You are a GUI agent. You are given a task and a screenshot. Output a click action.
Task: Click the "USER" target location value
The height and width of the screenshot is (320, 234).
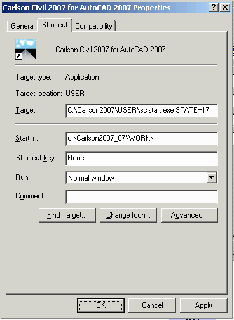tap(75, 94)
